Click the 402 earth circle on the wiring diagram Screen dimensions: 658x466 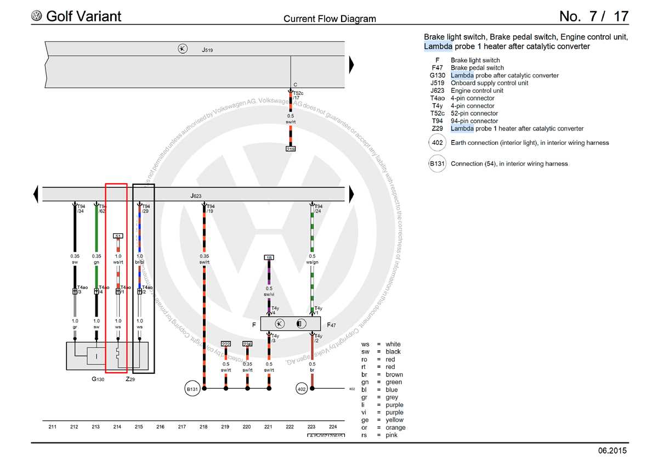[x=300, y=389]
